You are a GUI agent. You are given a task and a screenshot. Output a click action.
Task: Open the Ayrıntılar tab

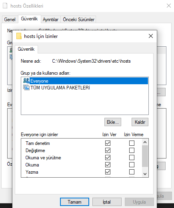click(x=51, y=20)
